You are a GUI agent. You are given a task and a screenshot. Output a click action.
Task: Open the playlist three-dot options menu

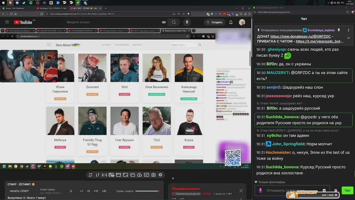241,199
